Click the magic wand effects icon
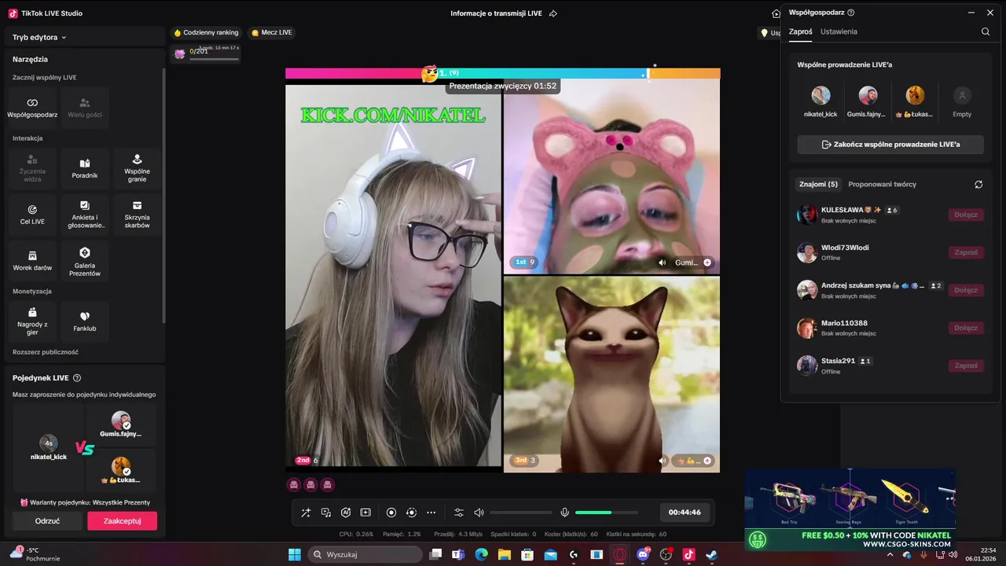Screen dimensions: 1006x566 tap(306, 513)
